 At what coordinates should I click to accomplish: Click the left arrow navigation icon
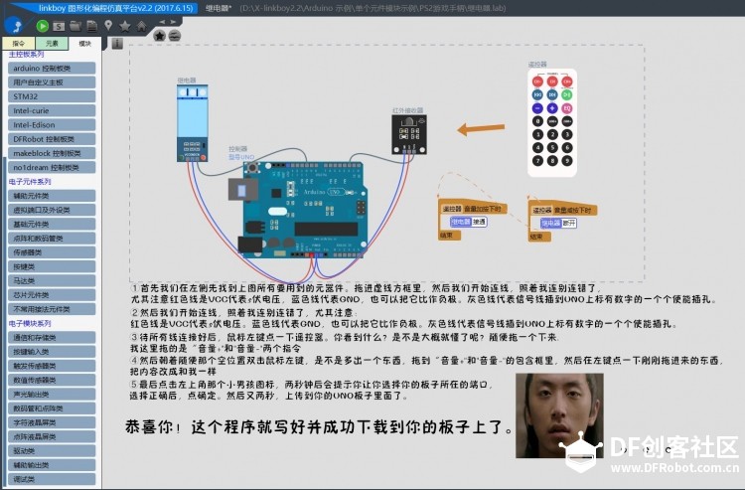coord(162,22)
